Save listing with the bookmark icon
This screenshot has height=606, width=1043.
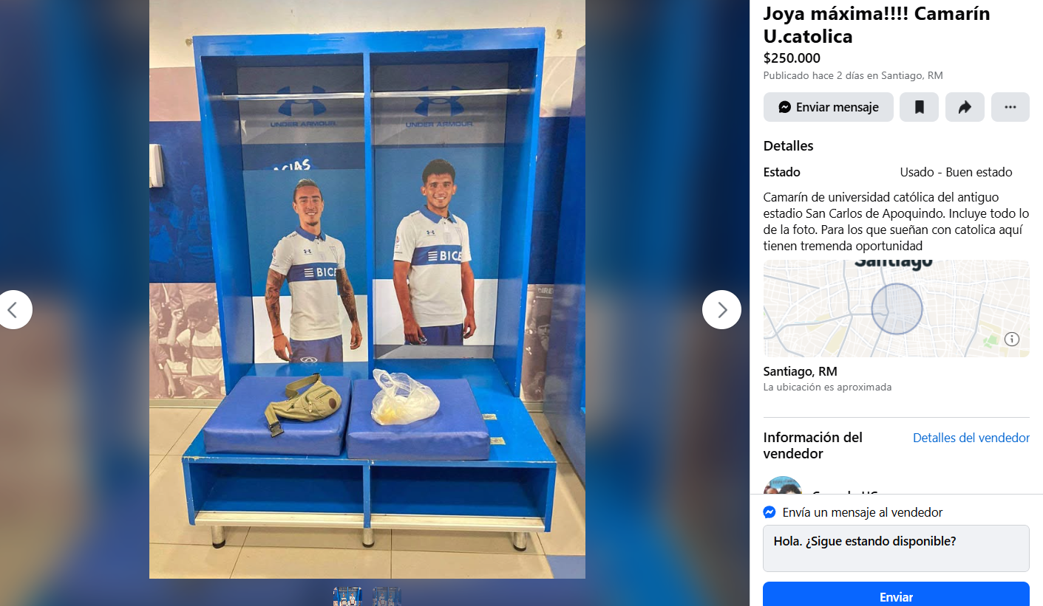[x=920, y=107]
